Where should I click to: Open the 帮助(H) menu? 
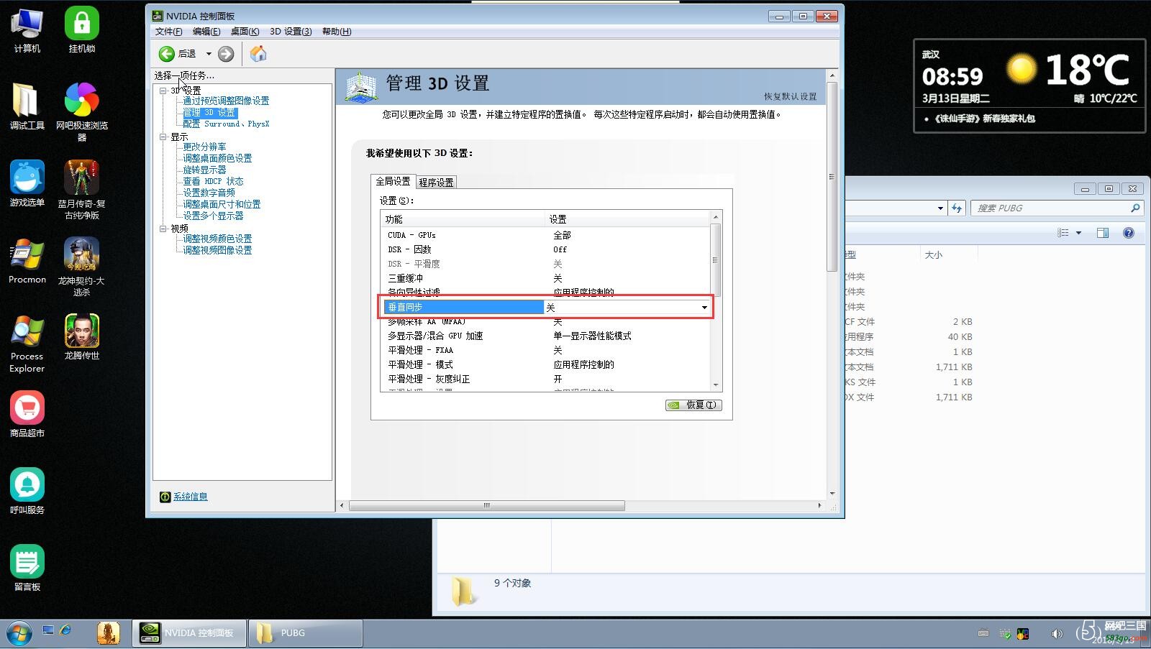pyautogui.click(x=337, y=32)
